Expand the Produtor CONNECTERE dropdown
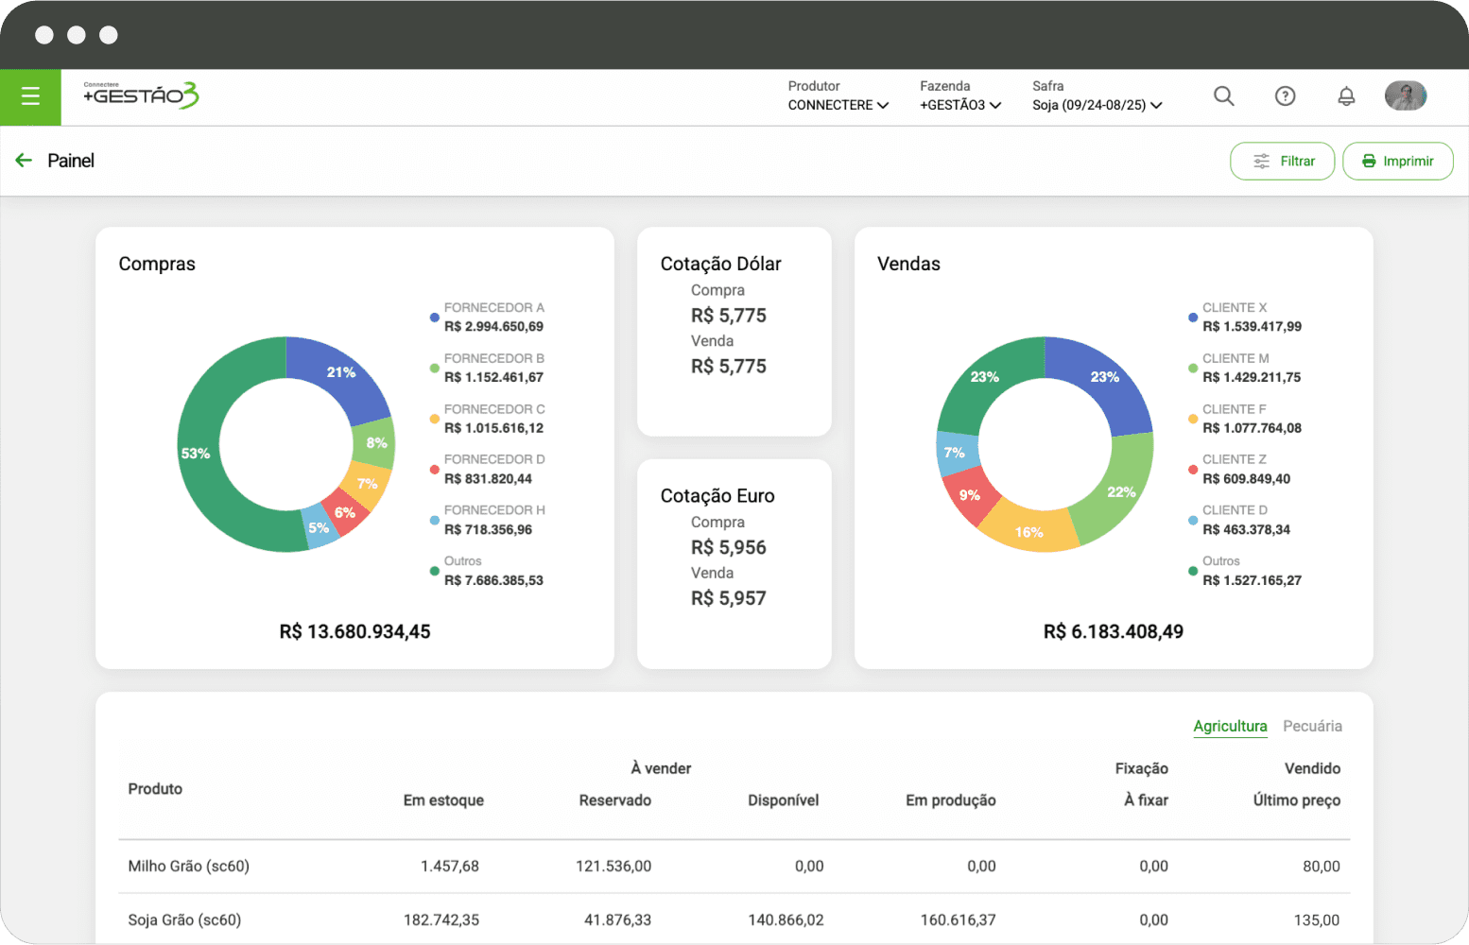This screenshot has height=945, width=1469. pyautogui.click(x=838, y=105)
